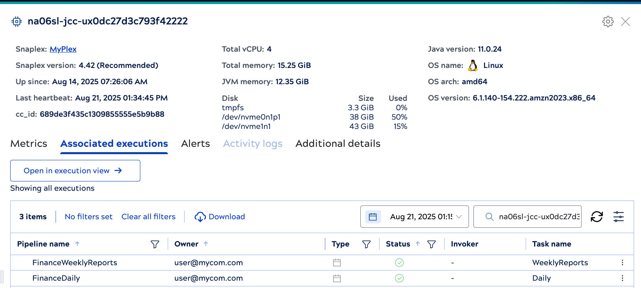This screenshot has height=288, width=641.
Task: Click No filters set link
Action: click(89, 217)
